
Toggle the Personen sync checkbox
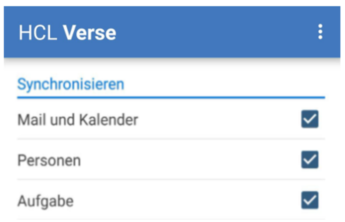click(x=310, y=160)
